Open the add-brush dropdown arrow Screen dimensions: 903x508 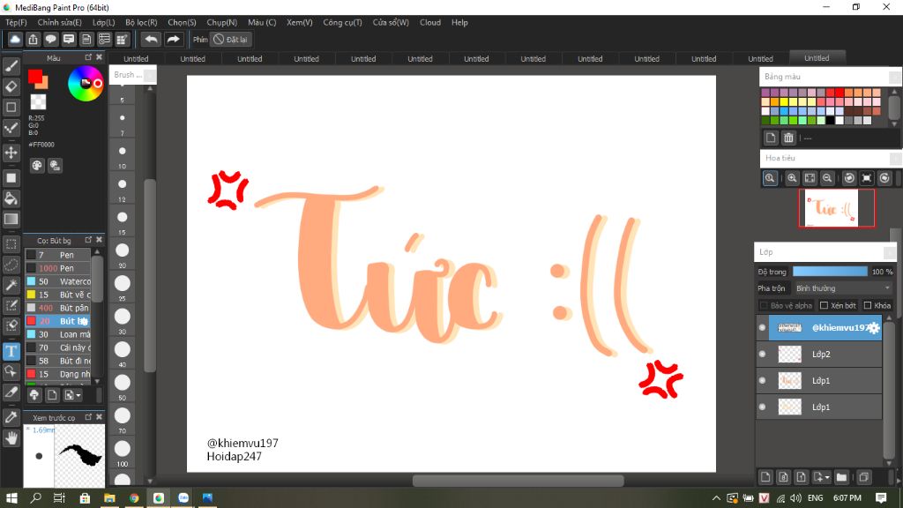(78, 395)
